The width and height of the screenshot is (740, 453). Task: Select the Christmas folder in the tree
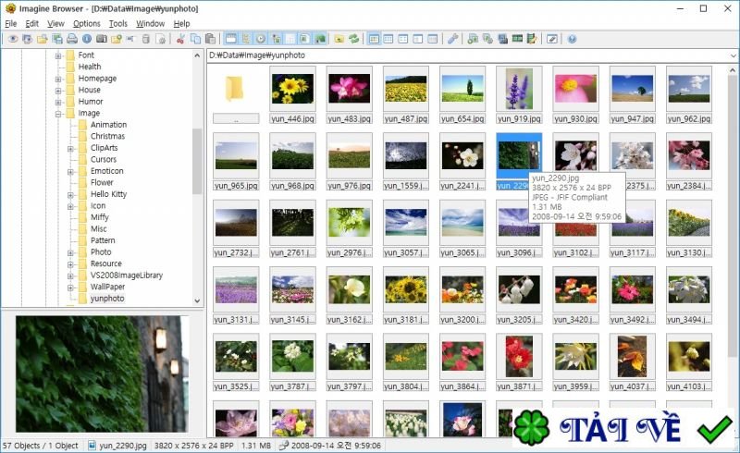click(107, 137)
